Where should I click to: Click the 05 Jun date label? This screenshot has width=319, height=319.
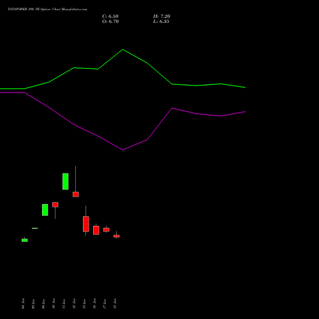click(33, 304)
